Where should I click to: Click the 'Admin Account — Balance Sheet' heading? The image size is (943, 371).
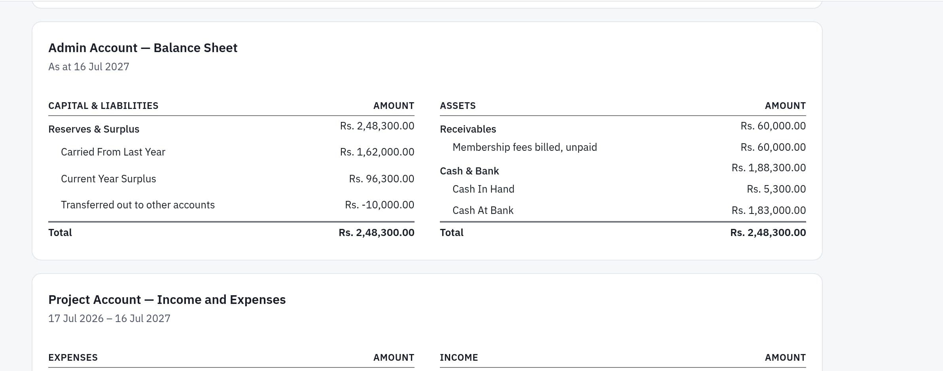[x=143, y=48]
